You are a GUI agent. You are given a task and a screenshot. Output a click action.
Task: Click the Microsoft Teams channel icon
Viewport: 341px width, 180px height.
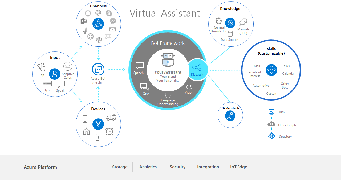[x=84, y=21]
